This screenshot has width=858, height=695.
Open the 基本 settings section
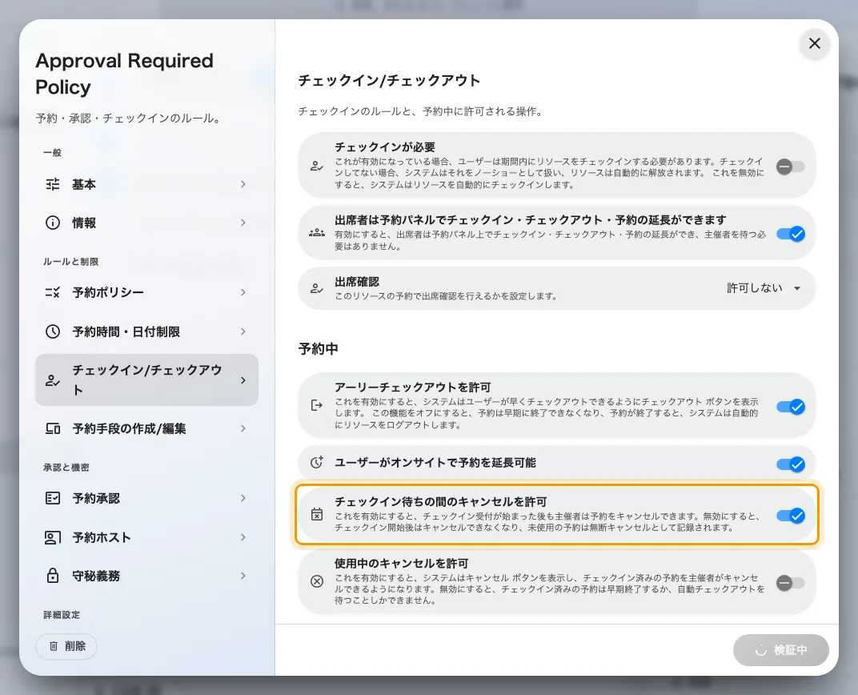click(146, 184)
